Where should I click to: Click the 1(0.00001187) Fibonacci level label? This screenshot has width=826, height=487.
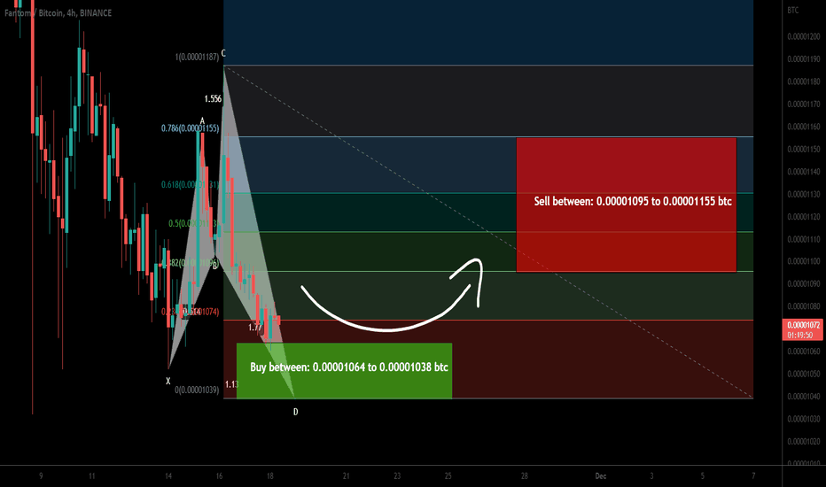197,57
